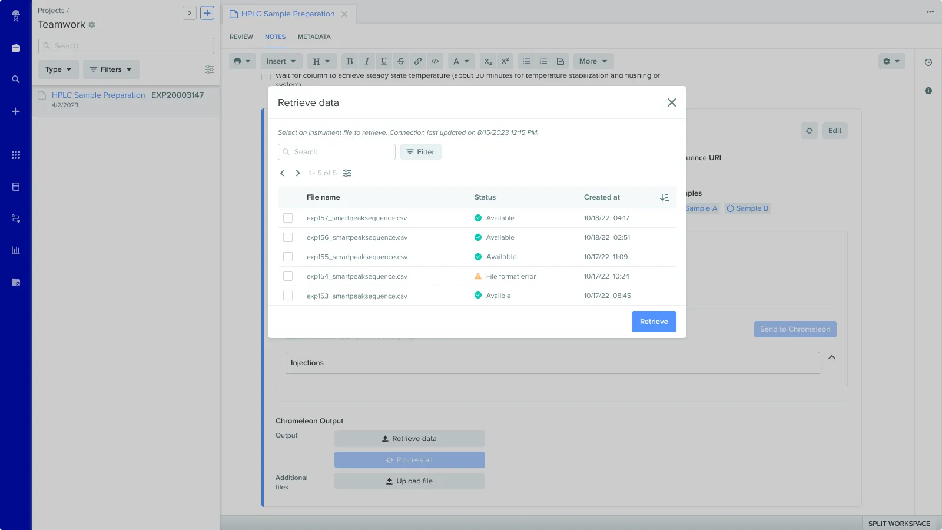Image resolution: width=942 pixels, height=530 pixels.
Task: Apply superscript formatting
Action: click(505, 61)
